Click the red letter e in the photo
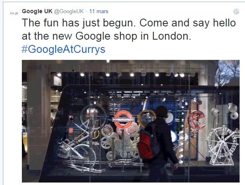This screenshot has height=185, width=245. tap(197, 120)
